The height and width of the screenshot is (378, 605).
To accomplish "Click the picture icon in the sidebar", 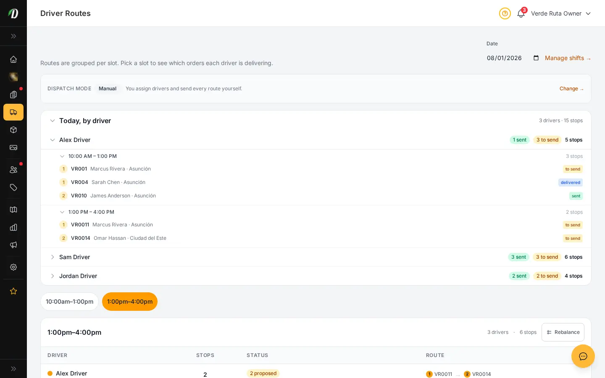I will pyautogui.click(x=13, y=147).
